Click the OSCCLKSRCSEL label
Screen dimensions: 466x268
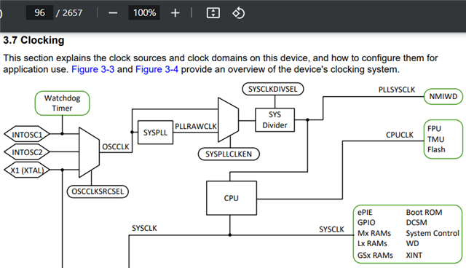click(98, 192)
